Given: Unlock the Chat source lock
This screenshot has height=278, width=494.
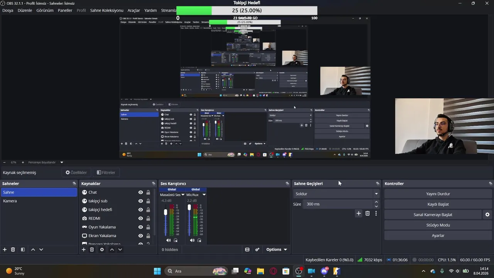Looking at the screenshot, I should pos(148,192).
